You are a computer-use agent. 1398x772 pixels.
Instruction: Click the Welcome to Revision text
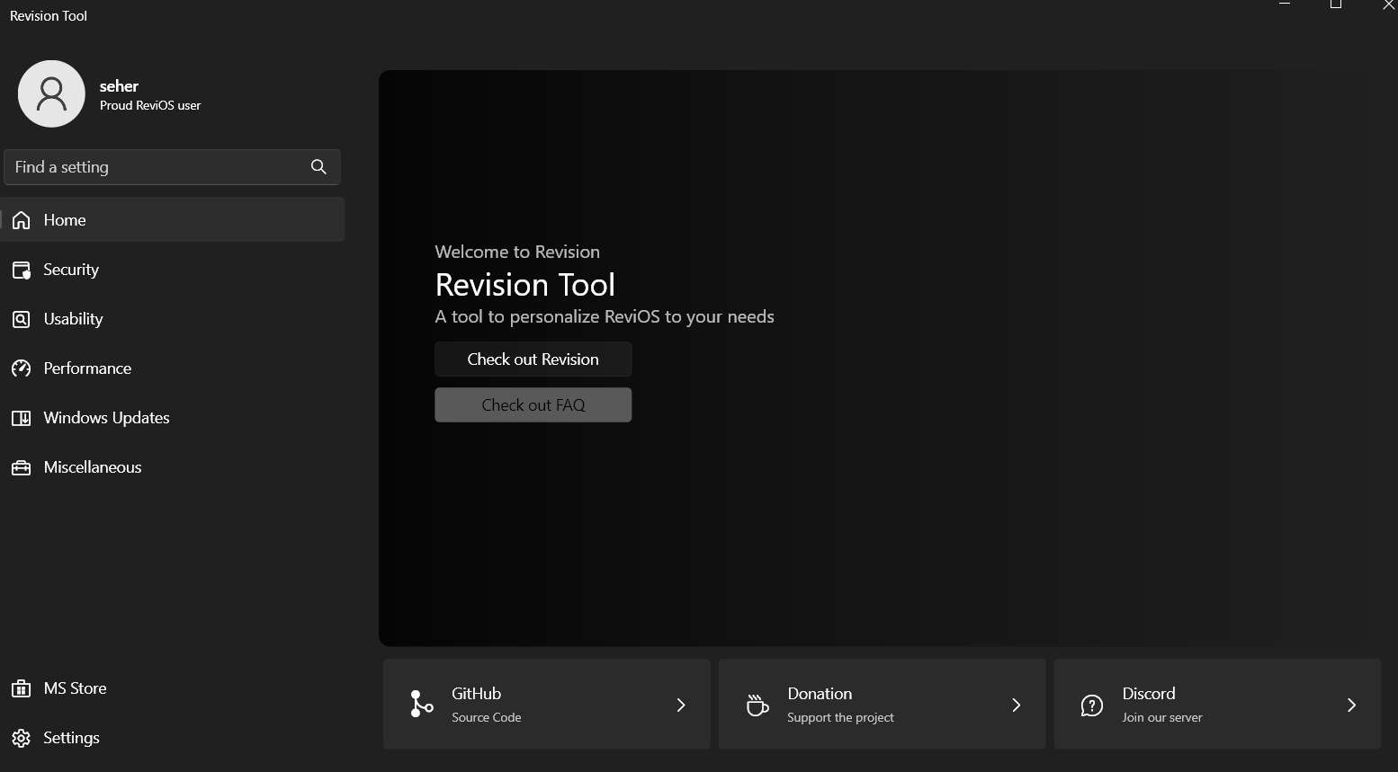[517, 252]
